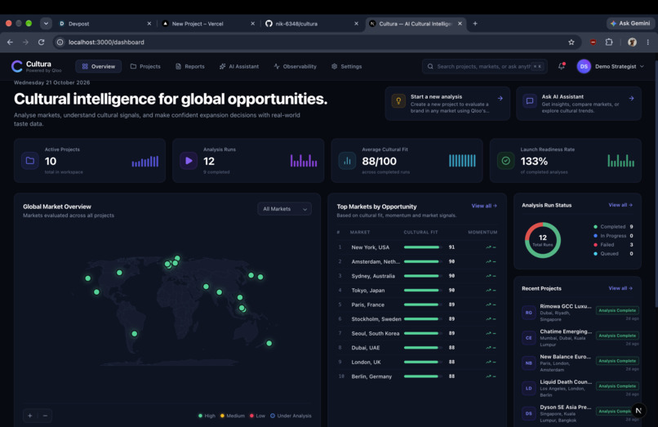Click the RG Rimowa project badge
Image resolution: width=658 pixels, height=427 pixels.
tap(529, 313)
